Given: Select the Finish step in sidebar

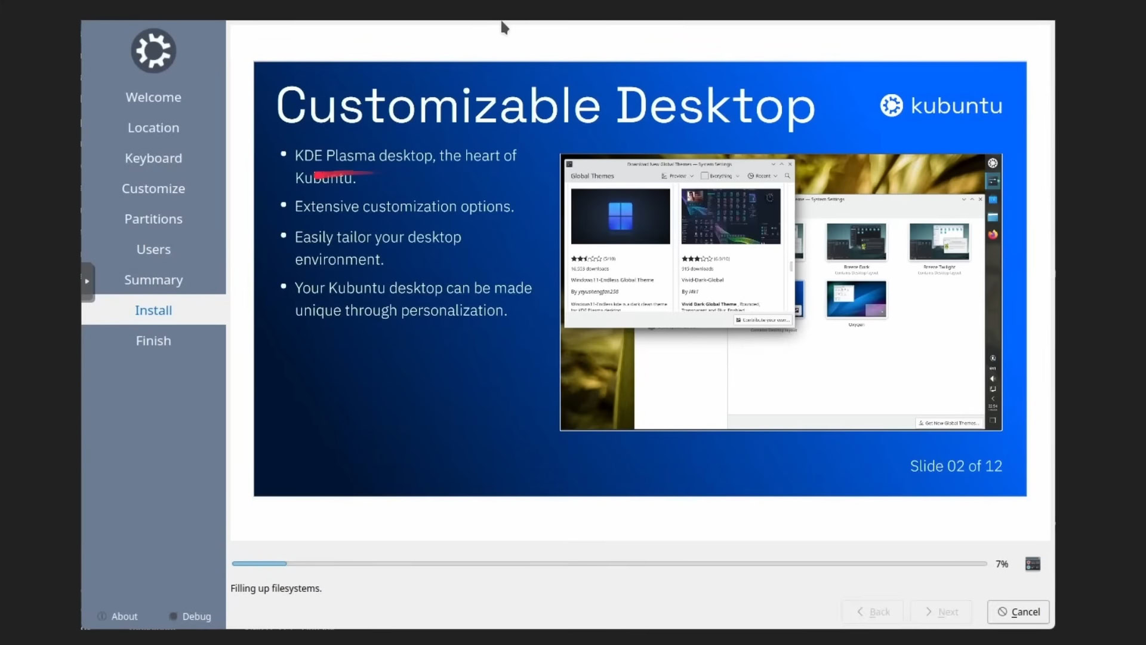Looking at the screenshot, I should pyautogui.click(x=153, y=341).
